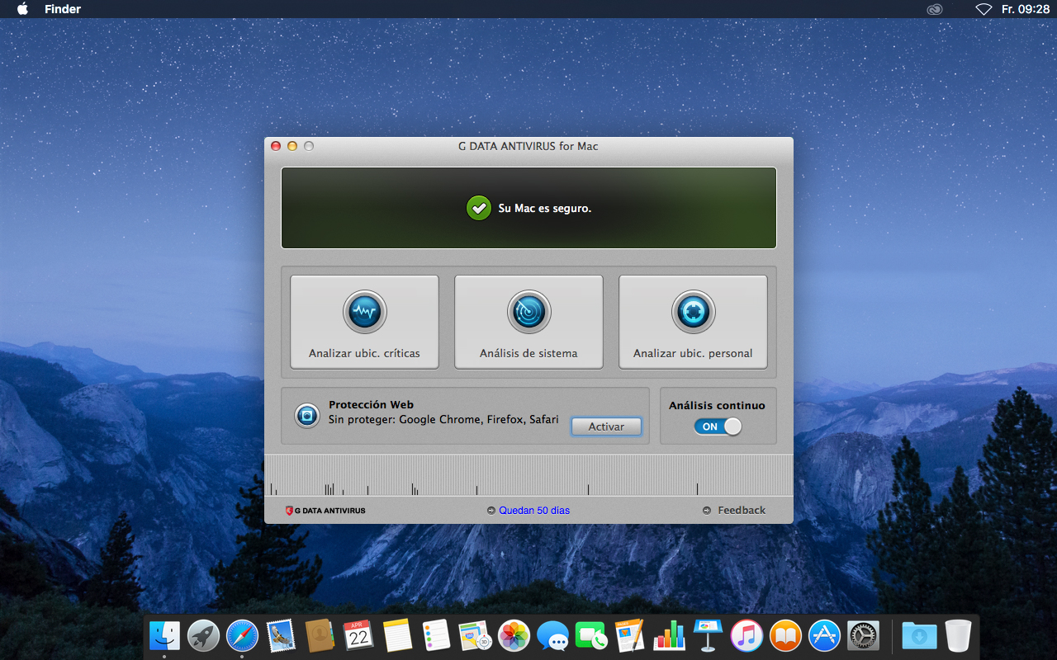Screen dimensions: 1057x660
Task: Open Pages from the Dock
Action: pyautogui.click(x=630, y=635)
